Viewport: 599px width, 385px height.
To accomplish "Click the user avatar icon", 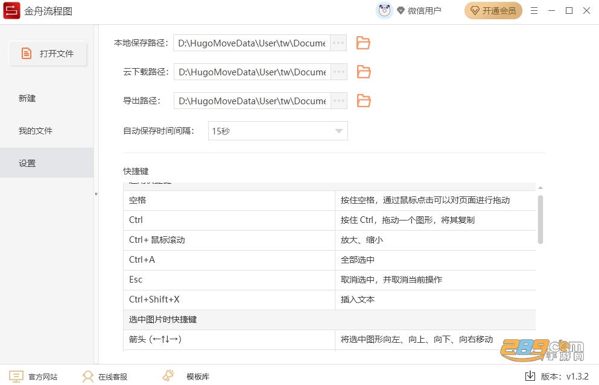I will (x=384, y=10).
